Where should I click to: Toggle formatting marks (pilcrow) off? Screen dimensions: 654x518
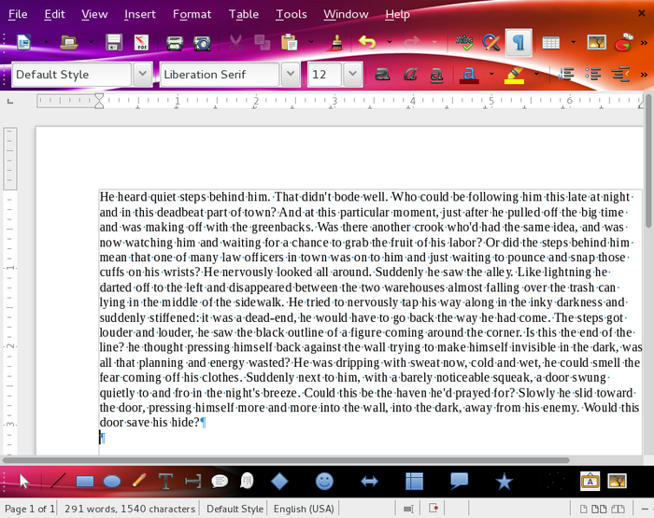point(519,42)
